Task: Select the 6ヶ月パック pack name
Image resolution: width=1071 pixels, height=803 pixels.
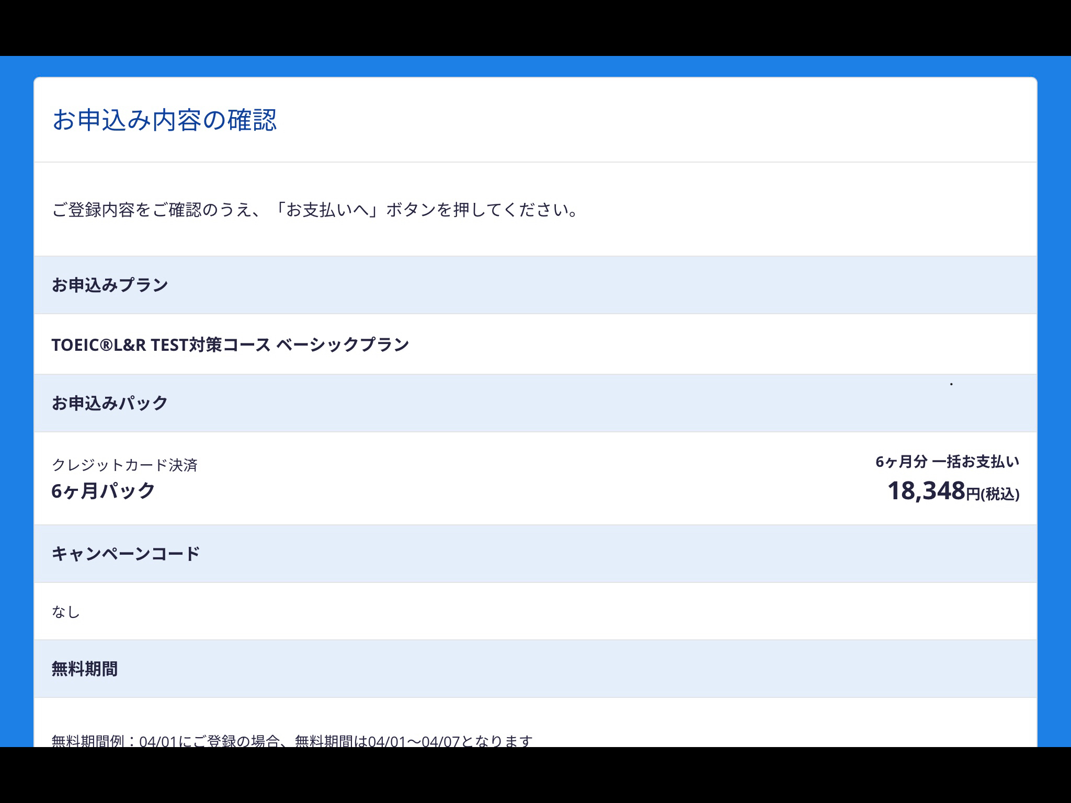Action: (x=103, y=491)
